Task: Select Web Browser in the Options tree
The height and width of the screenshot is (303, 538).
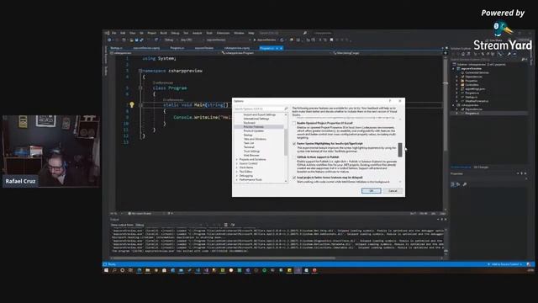Action: [x=251, y=155]
